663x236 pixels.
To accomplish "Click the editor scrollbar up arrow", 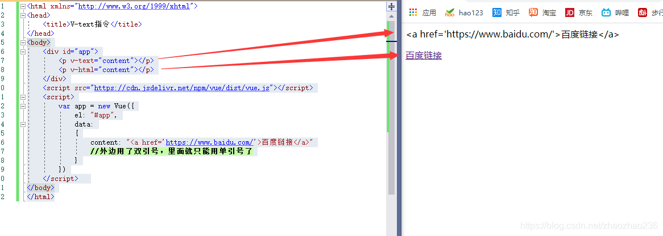I will click(x=392, y=16).
